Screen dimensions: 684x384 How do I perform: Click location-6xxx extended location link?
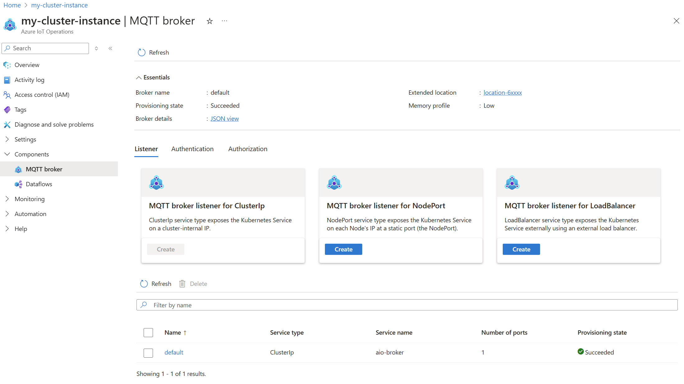pyautogui.click(x=502, y=93)
